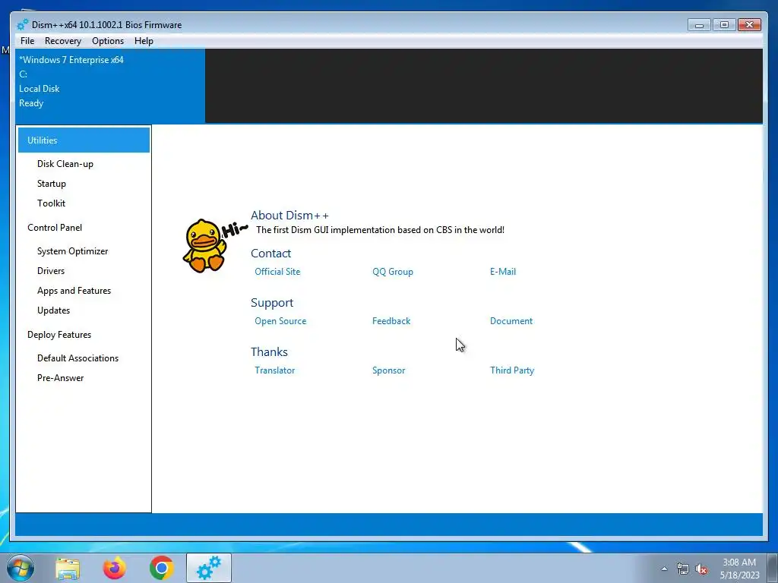
Task: Open the Options menu
Action: pos(108,41)
